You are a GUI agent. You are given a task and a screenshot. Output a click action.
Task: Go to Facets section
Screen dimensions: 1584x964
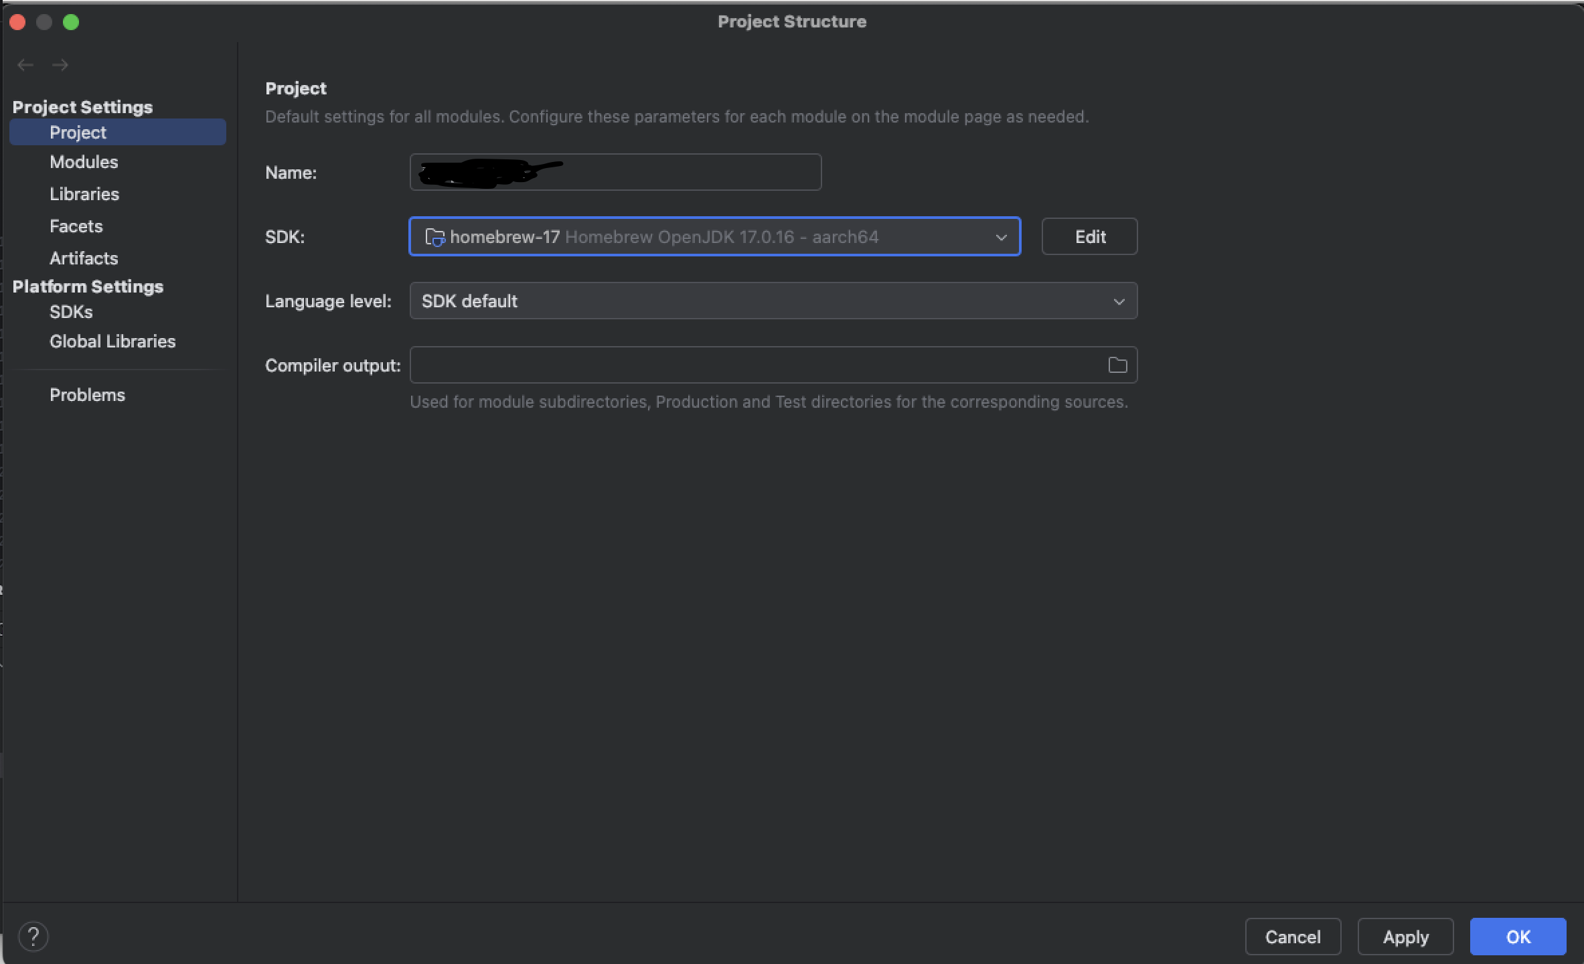click(76, 226)
